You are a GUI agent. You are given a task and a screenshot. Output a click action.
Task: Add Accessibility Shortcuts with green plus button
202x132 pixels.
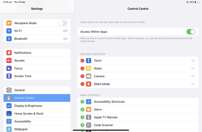82,102
